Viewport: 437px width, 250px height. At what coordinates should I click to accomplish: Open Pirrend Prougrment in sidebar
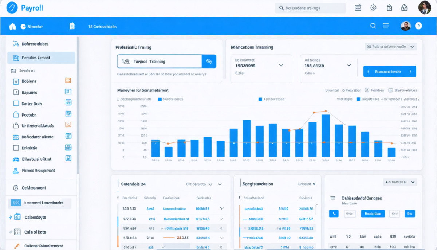(38, 170)
